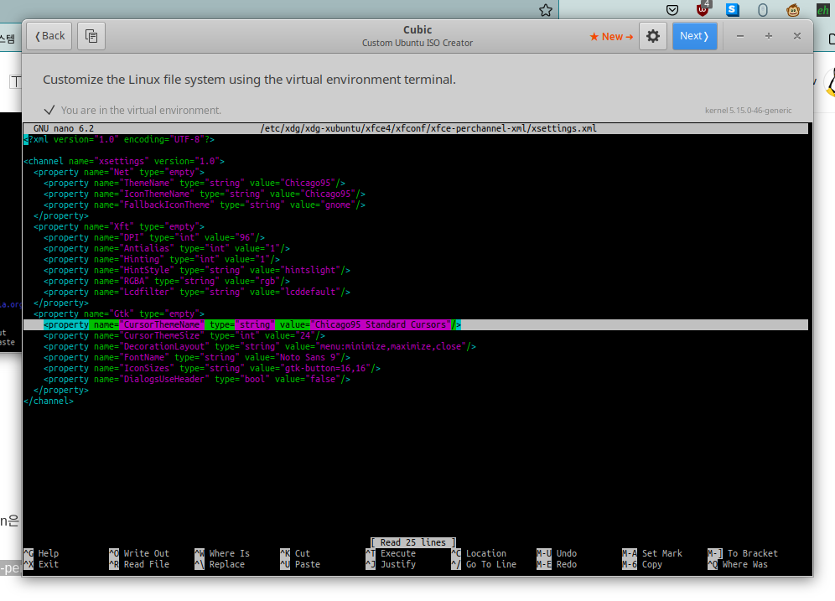Open the uBlock Origin extension icon
The width and height of the screenshot is (835, 601).
pos(703,9)
